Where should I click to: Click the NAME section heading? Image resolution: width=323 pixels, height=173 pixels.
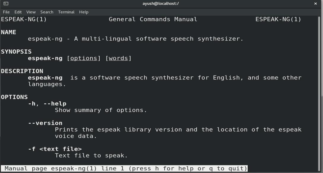pyautogui.click(x=9, y=32)
